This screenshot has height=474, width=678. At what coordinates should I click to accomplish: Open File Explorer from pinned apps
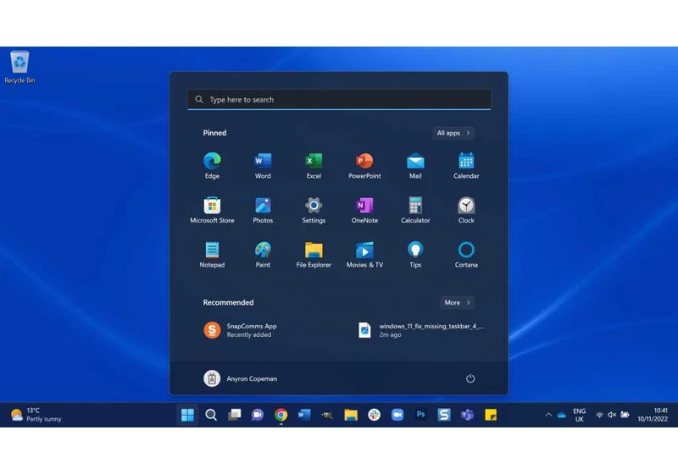pyautogui.click(x=314, y=255)
